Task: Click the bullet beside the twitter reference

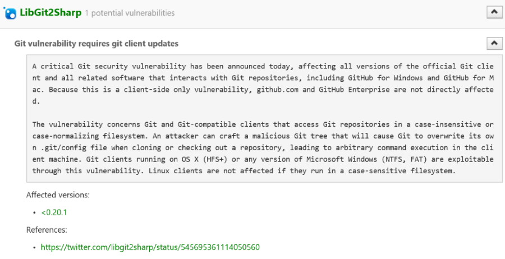Action: [35, 248]
